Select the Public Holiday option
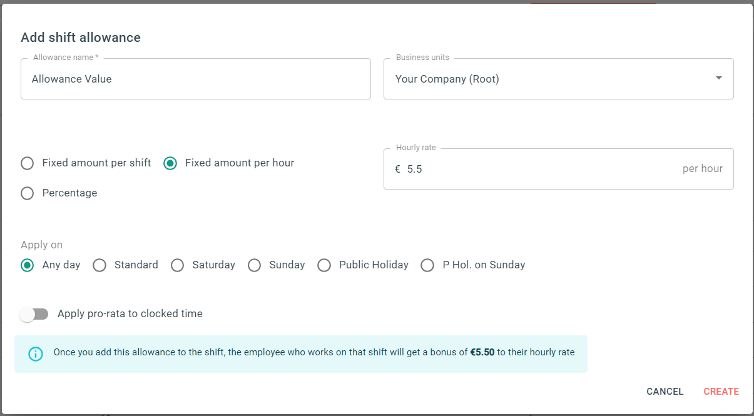Screen dimensions: 754x416 tap(324, 265)
